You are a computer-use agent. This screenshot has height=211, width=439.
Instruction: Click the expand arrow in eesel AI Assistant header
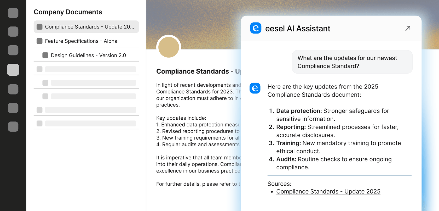(408, 28)
